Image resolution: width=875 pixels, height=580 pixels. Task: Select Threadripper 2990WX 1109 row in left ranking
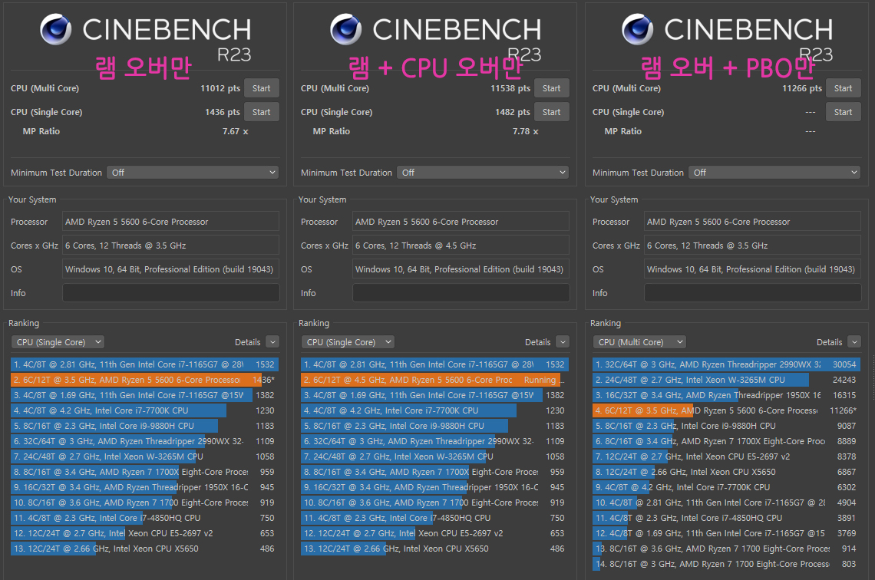(x=144, y=441)
